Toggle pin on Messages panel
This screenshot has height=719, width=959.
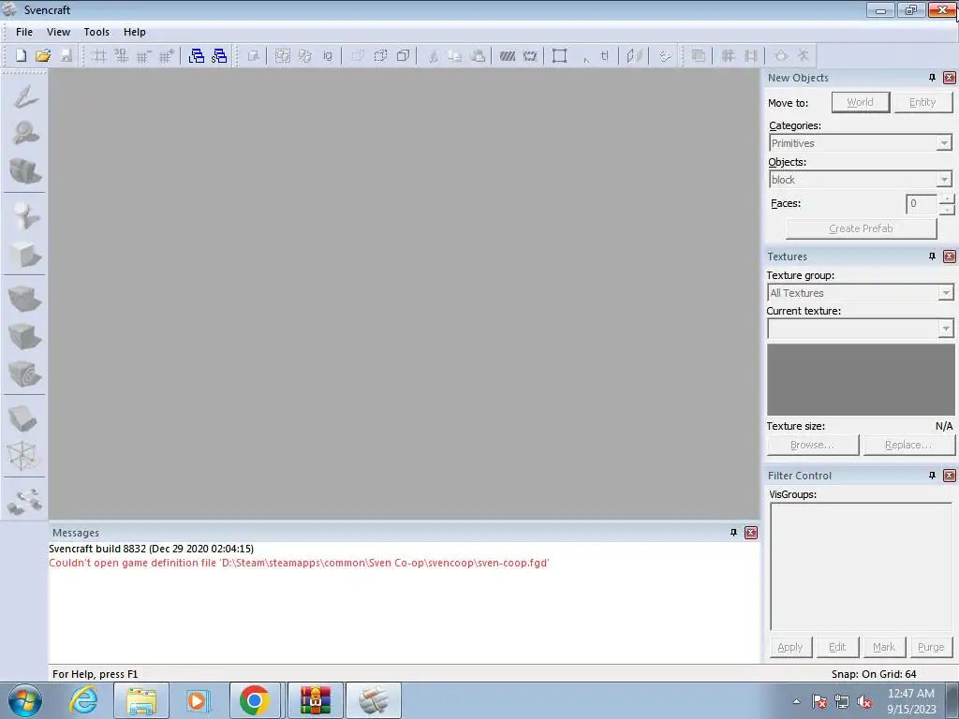click(x=733, y=533)
